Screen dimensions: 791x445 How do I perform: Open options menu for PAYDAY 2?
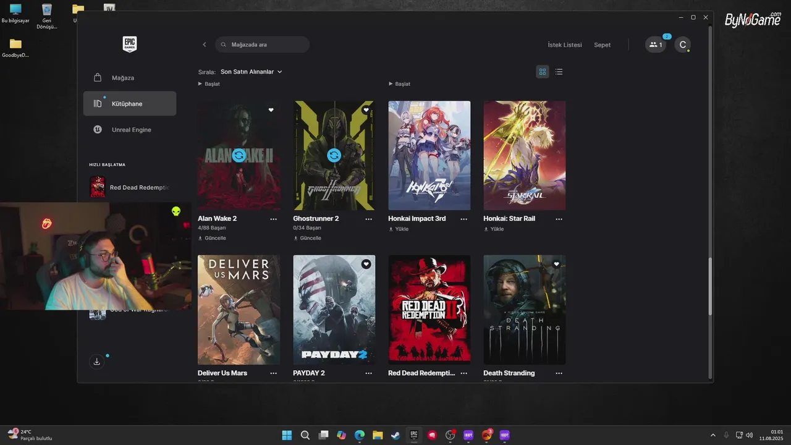[x=369, y=373]
